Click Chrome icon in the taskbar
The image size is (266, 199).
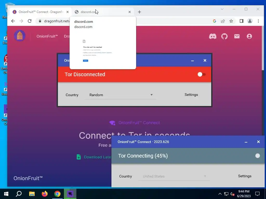(x=57, y=194)
